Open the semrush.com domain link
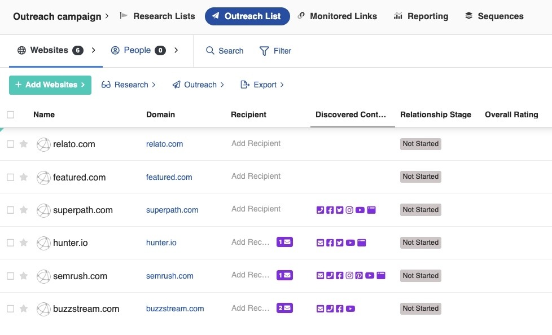Screen dimensions: 552x335 point(169,276)
